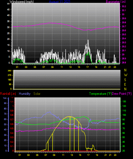Click the 1.1 rainfall axis value
Viewport: 133px width, 159px height.
pos(12,102)
